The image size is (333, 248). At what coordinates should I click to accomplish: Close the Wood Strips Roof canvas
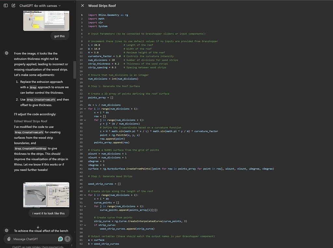pyautogui.click(x=82, y=6)
